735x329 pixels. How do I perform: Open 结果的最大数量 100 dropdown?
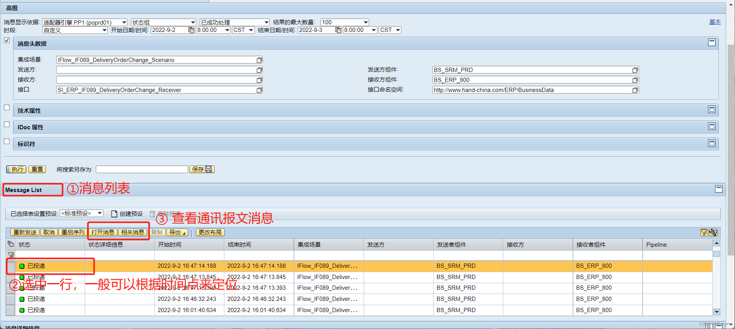click(366, 22)
